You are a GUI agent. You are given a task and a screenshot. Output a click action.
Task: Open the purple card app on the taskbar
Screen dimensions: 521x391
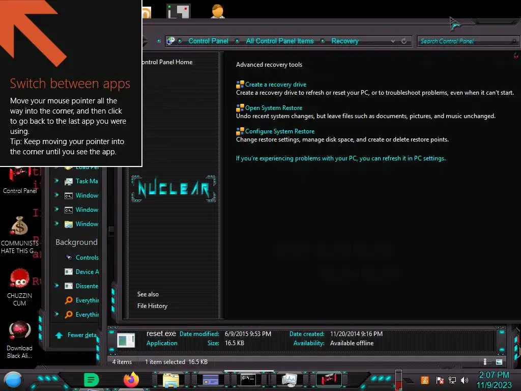click(x=210, y=380)
